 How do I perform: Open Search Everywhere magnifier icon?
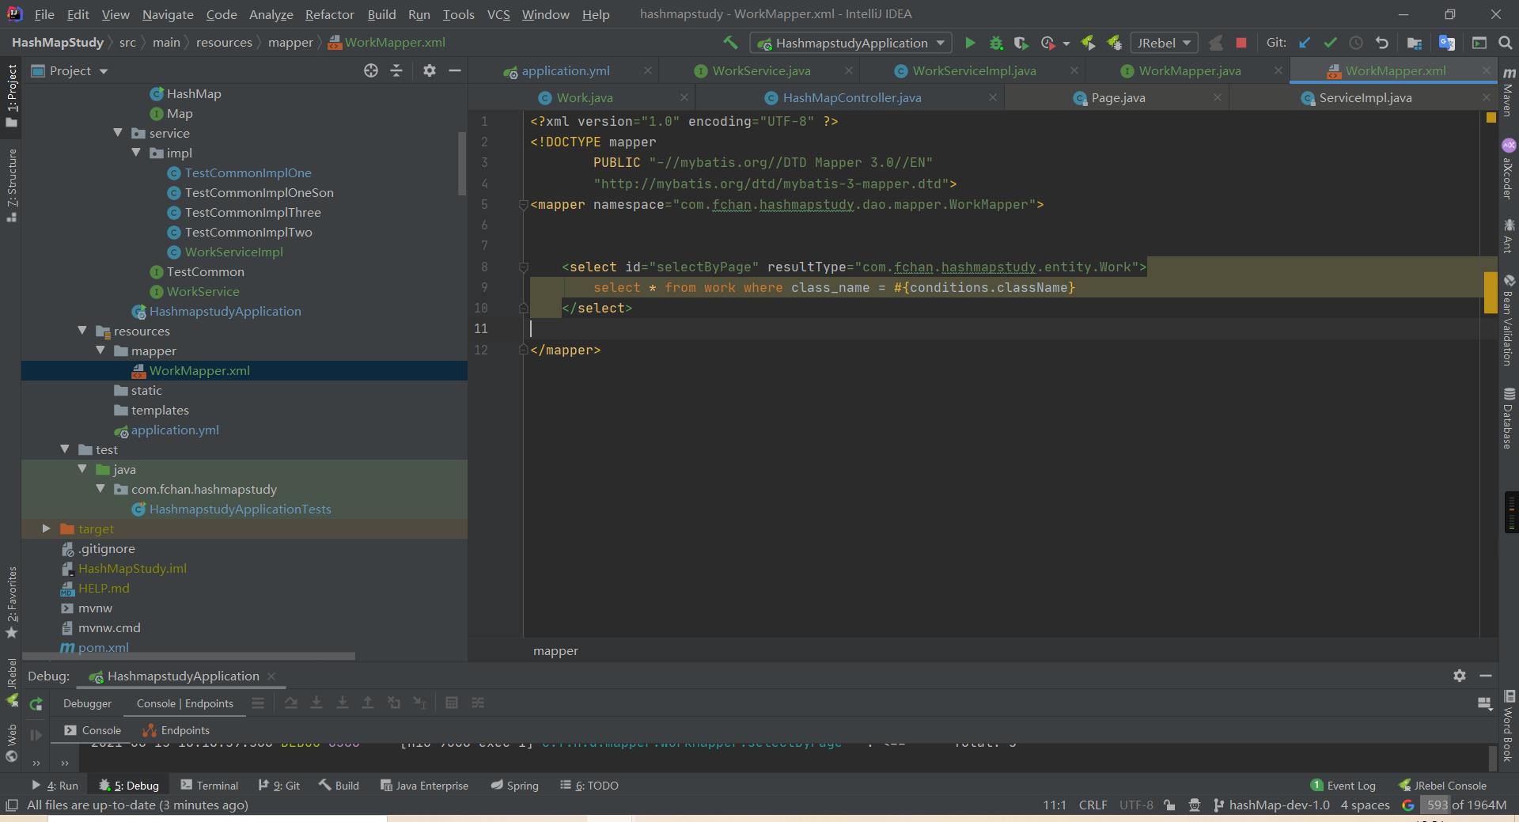click(x=1506, y=43)
